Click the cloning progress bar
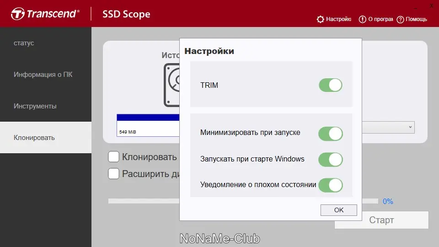 pyautogui.click(x=243, y=201)
